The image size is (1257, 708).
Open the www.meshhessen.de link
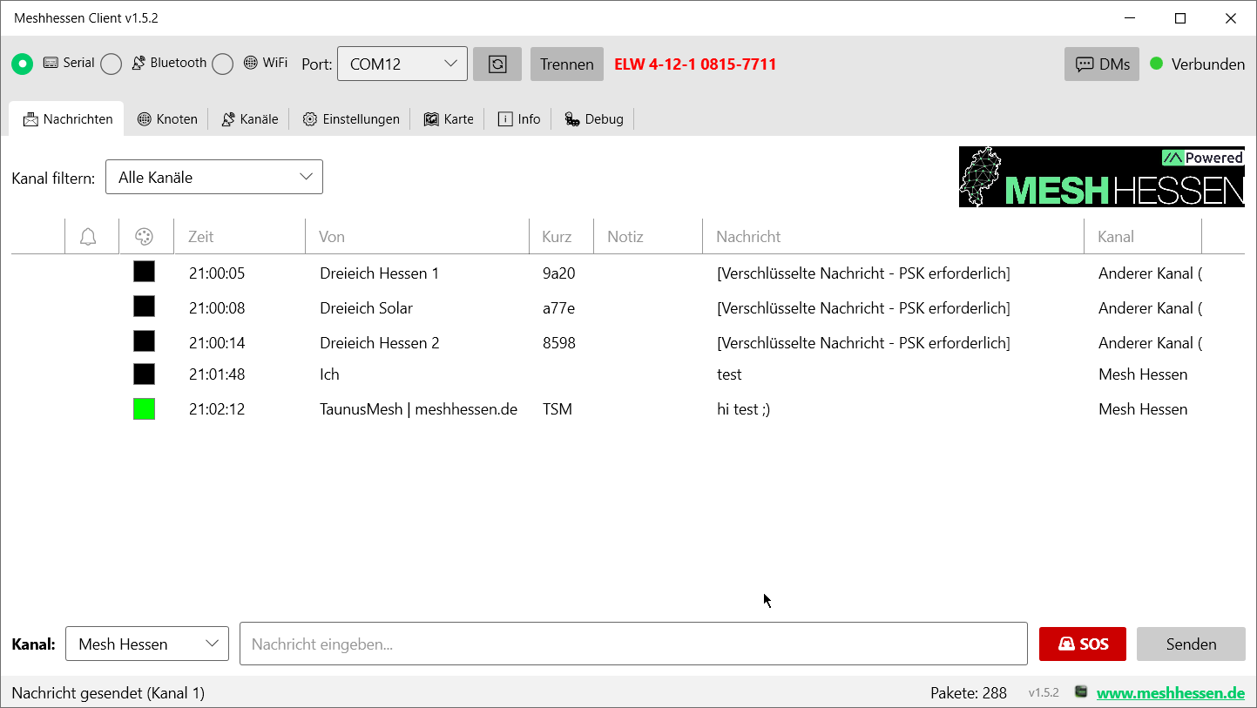point(1171,692)
